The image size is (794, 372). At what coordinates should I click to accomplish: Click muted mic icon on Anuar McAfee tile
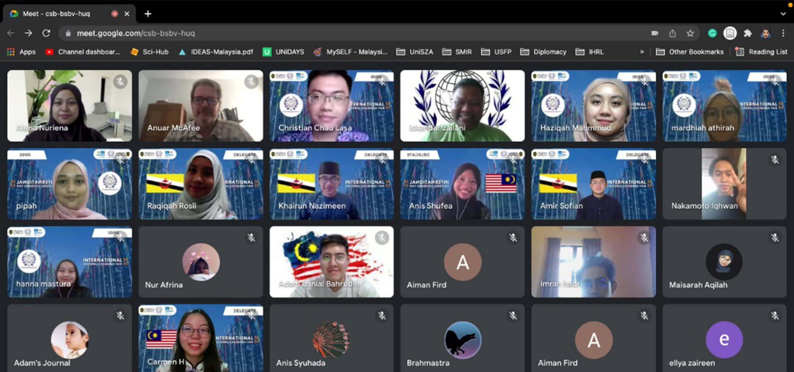point(251,82)
